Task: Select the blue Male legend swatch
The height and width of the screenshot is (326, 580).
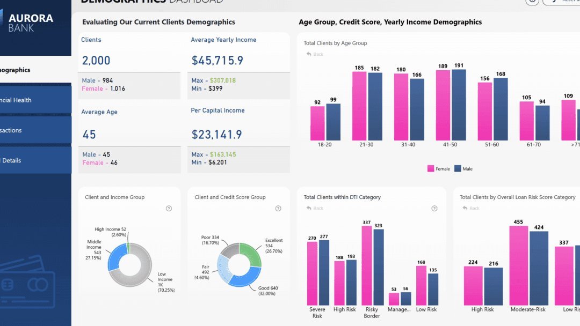Action: click(x=458, y=169)
